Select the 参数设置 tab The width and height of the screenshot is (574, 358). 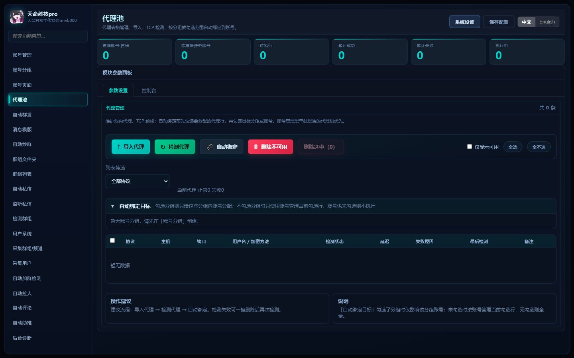click(118, 91)
